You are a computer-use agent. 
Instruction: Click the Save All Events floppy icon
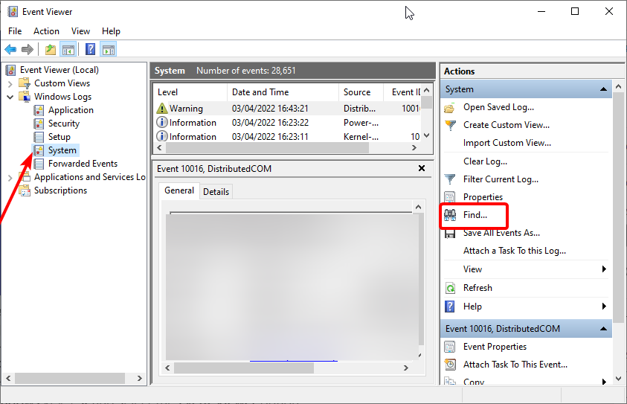pos(450,233)
